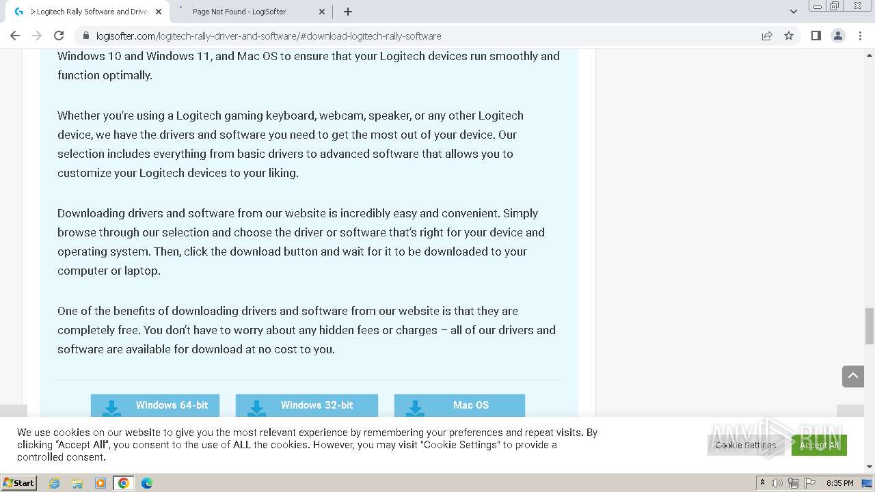Open the network tray icon

pos(793,483)
